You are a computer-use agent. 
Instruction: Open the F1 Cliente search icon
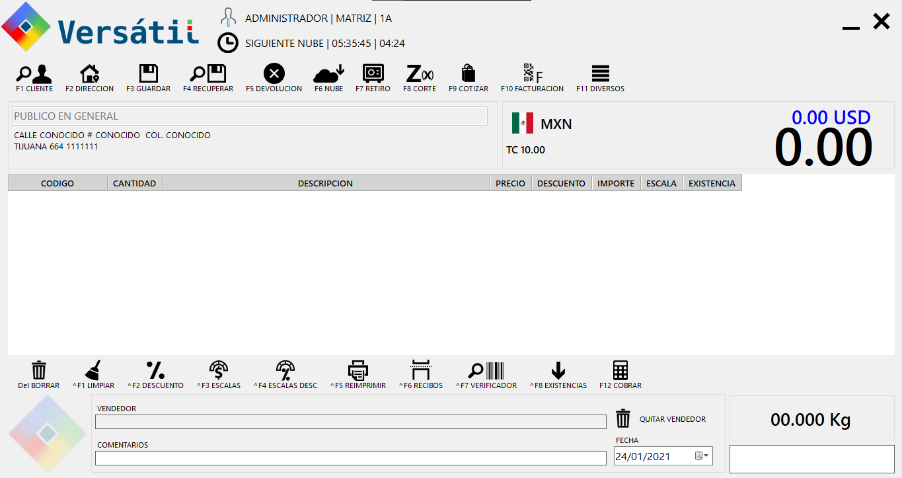[34, 74]
